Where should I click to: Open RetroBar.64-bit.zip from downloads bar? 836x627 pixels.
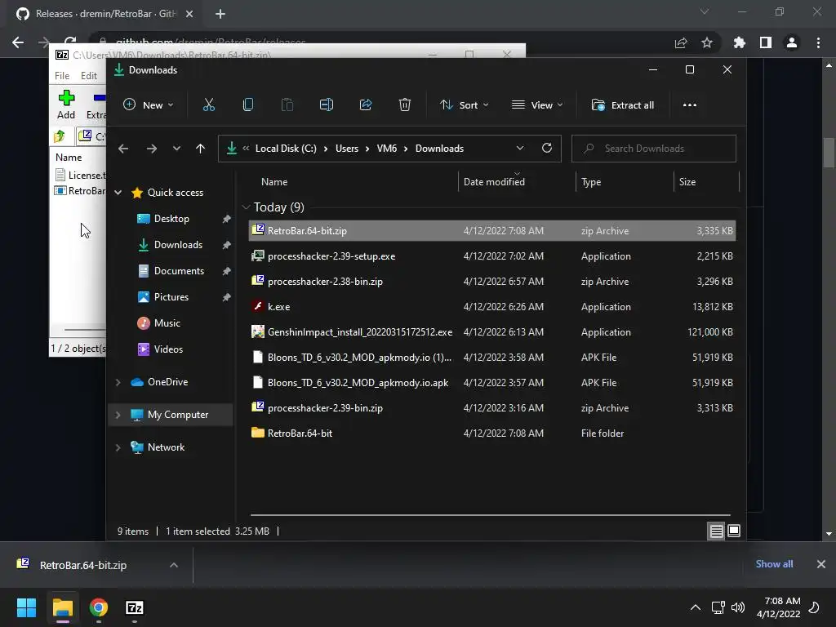tap(83, 565)
